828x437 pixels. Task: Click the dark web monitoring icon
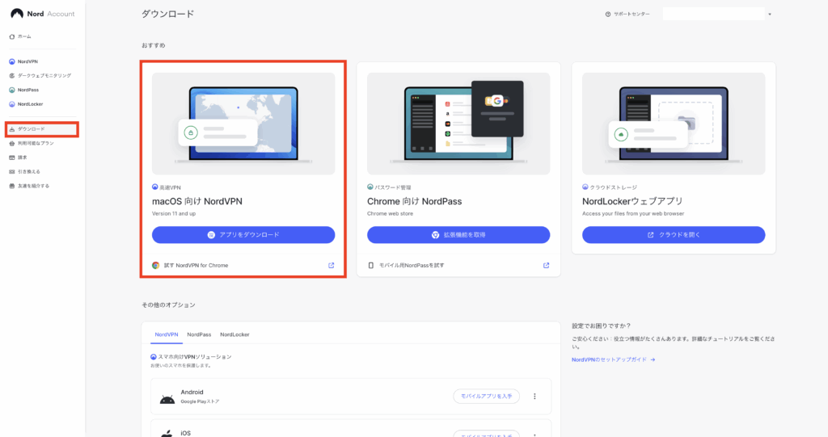click(x=11, y=75)
